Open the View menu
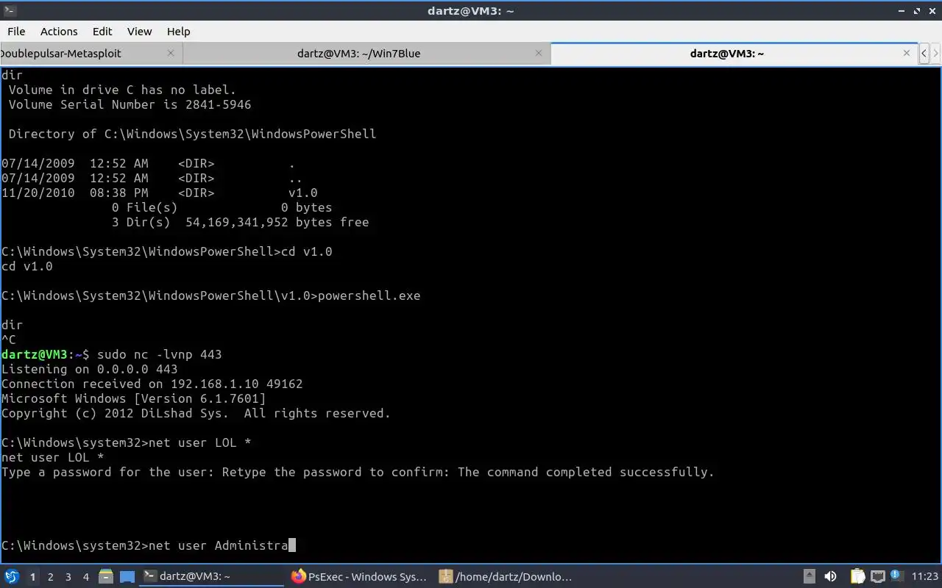The width and height of the screenshot is (942, 588). (x=139, y=31)
